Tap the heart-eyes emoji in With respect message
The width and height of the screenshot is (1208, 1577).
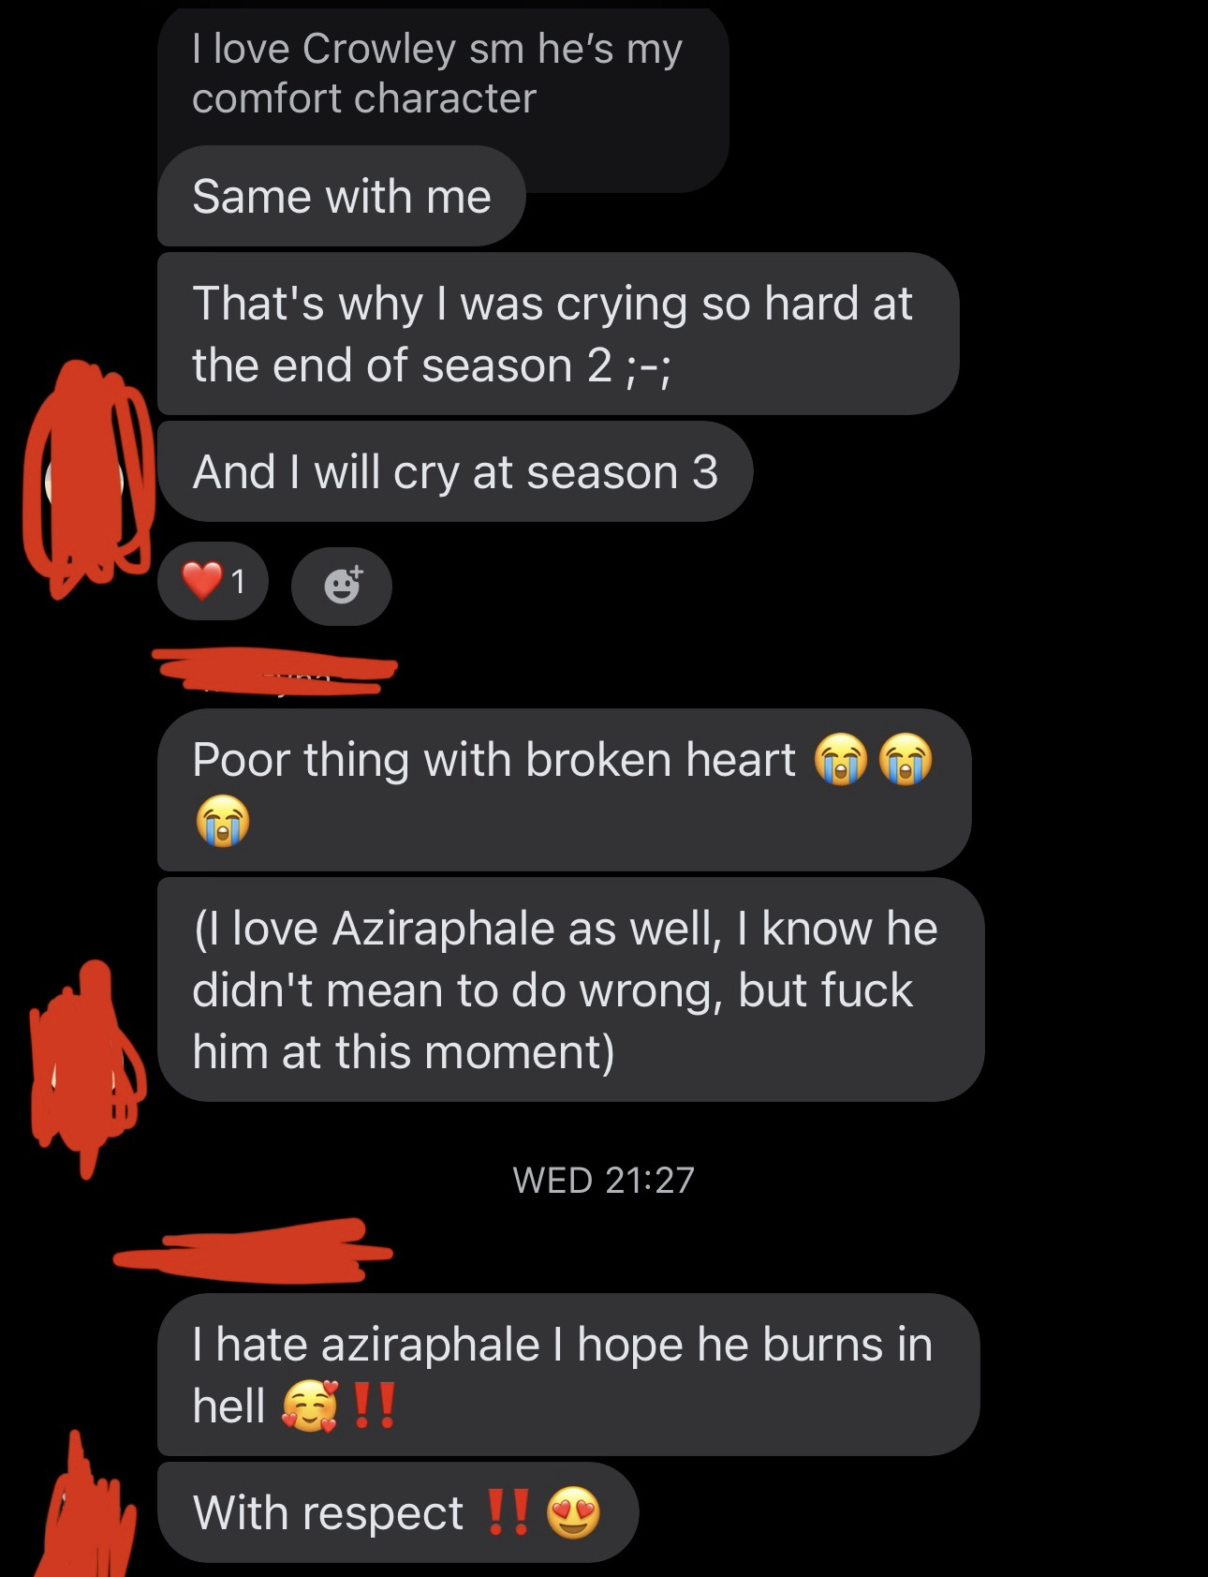[x=573, y=1512]
